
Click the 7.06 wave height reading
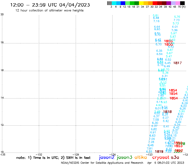(152, 139)
